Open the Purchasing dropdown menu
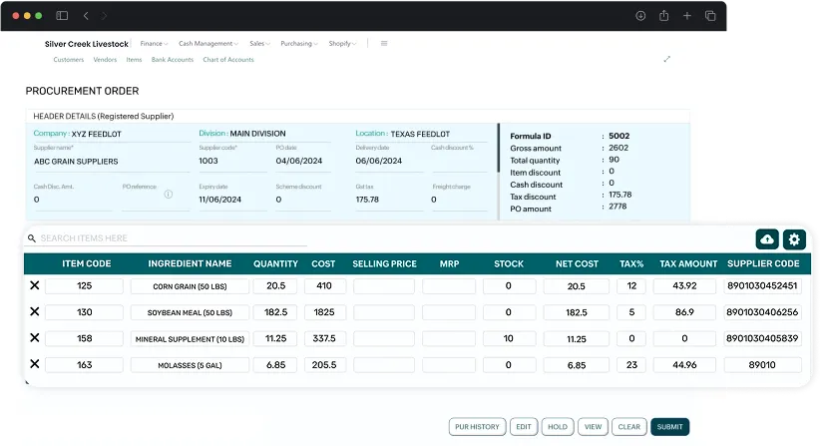Viewport: 823px width, 446px height. coord(298,44)
